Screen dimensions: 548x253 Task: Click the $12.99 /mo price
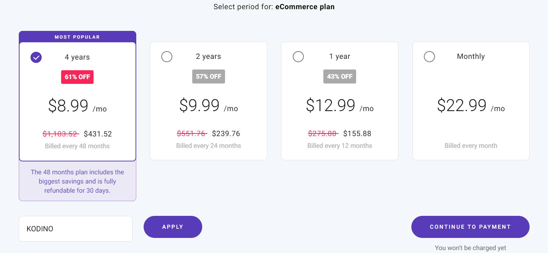tap(340, 106)
